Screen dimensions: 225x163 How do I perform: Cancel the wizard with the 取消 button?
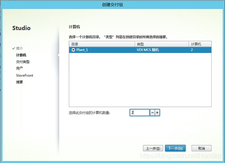(x=202, y=148)
